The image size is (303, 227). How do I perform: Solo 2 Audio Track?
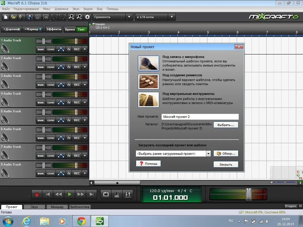coord(51,67)
